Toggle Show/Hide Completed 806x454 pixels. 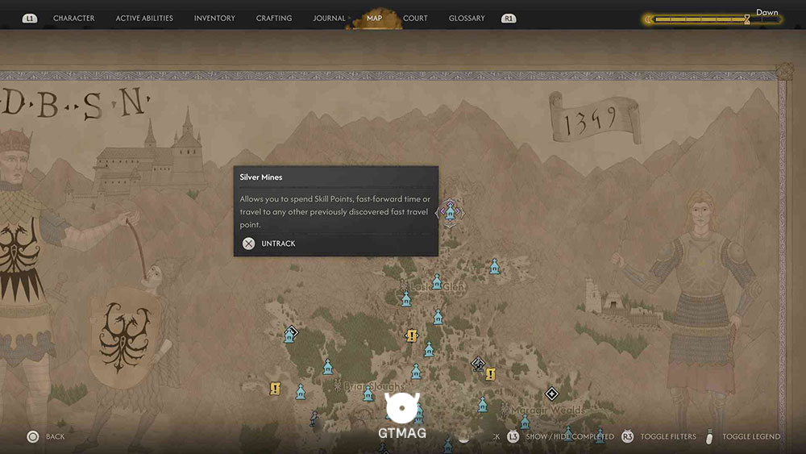pos(570,436)
